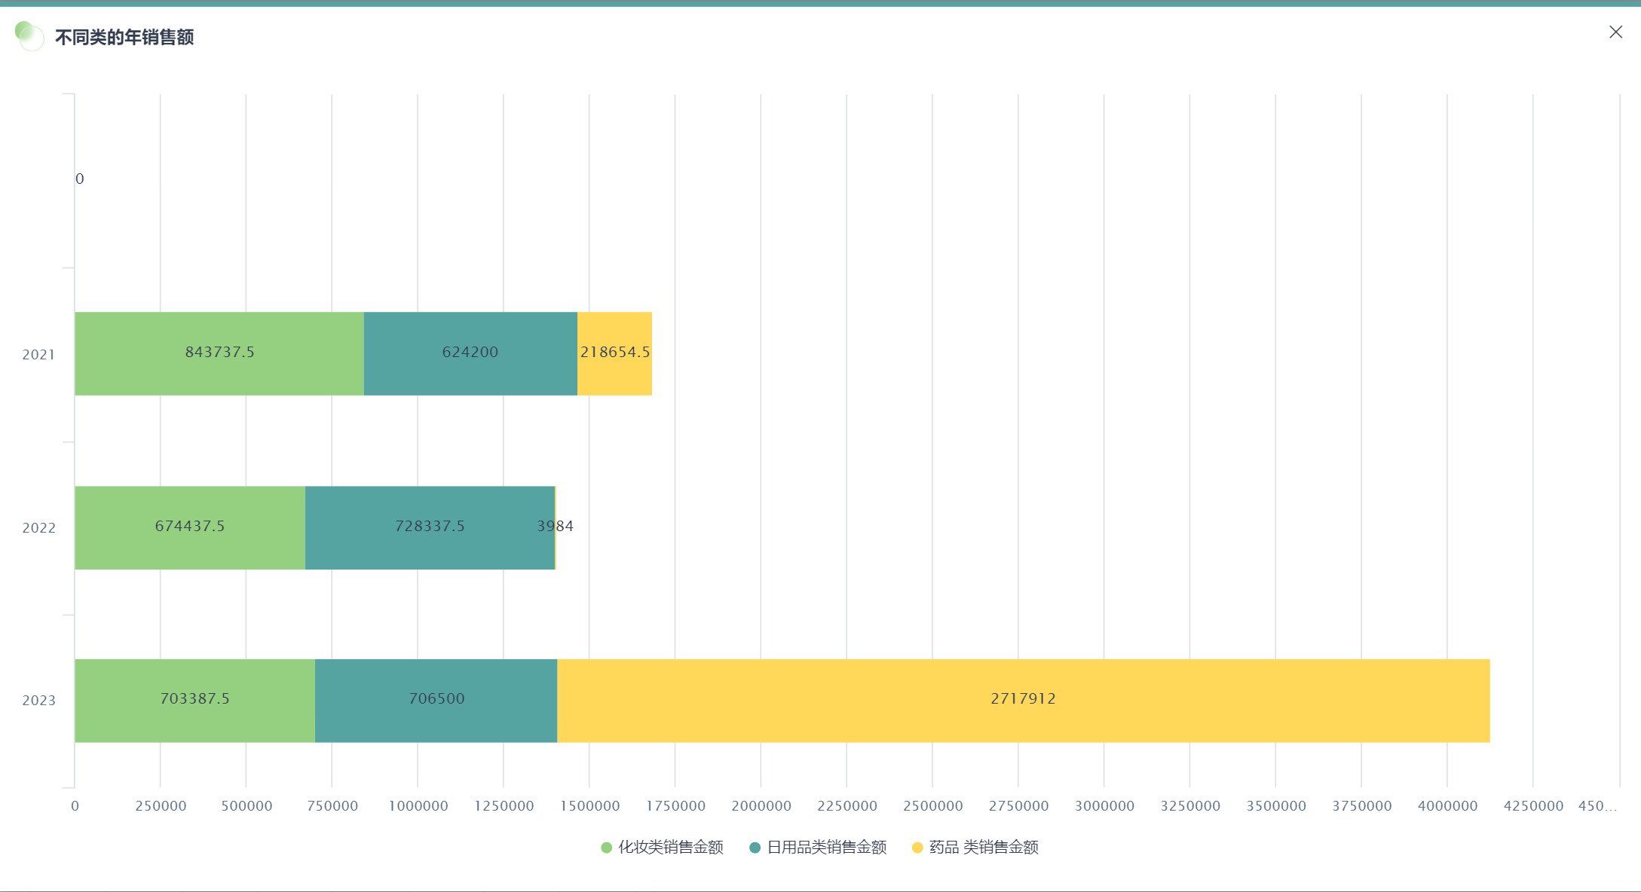Toggle 药品 类销售金额 legend series

click(x=983, y=848)
